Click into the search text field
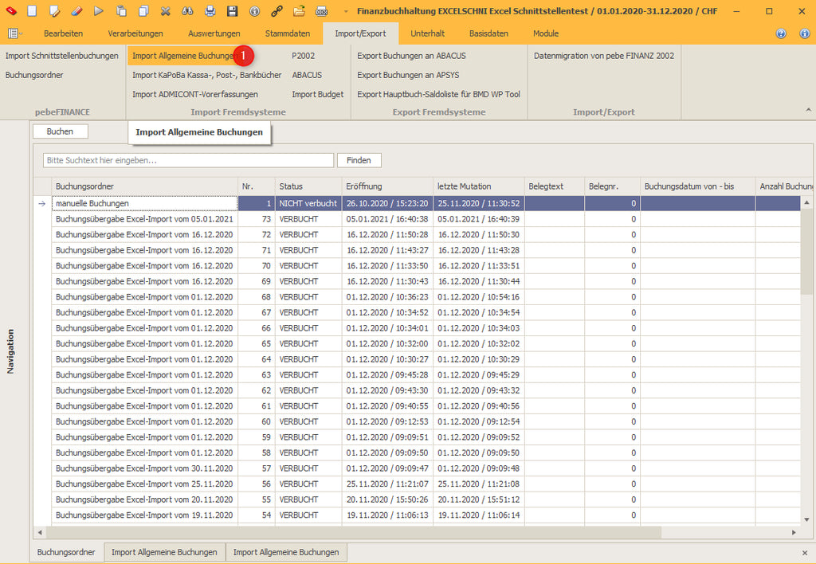The width and height of the screenshot is (816, 564). tap(188, 160)
